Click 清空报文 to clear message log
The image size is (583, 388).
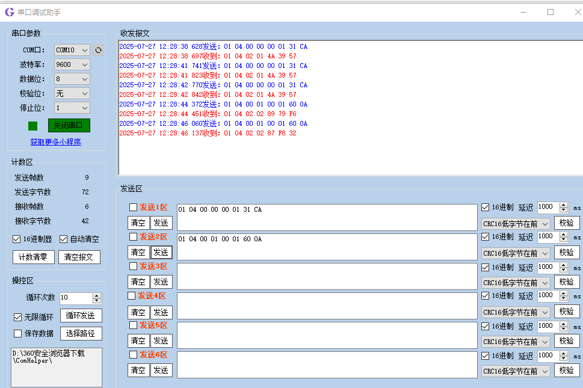tap(79, 257)
